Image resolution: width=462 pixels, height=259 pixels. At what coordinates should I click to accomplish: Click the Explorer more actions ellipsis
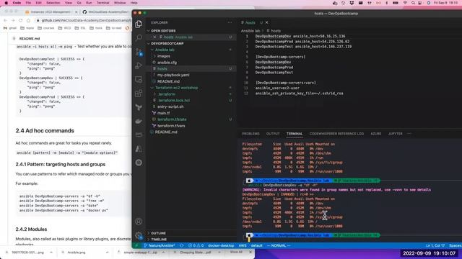coord(230,22)
